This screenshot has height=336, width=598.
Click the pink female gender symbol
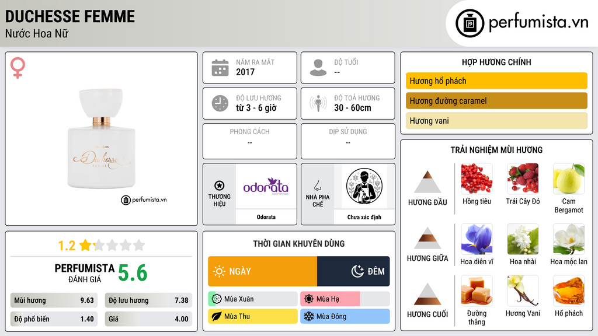point(18,68)
